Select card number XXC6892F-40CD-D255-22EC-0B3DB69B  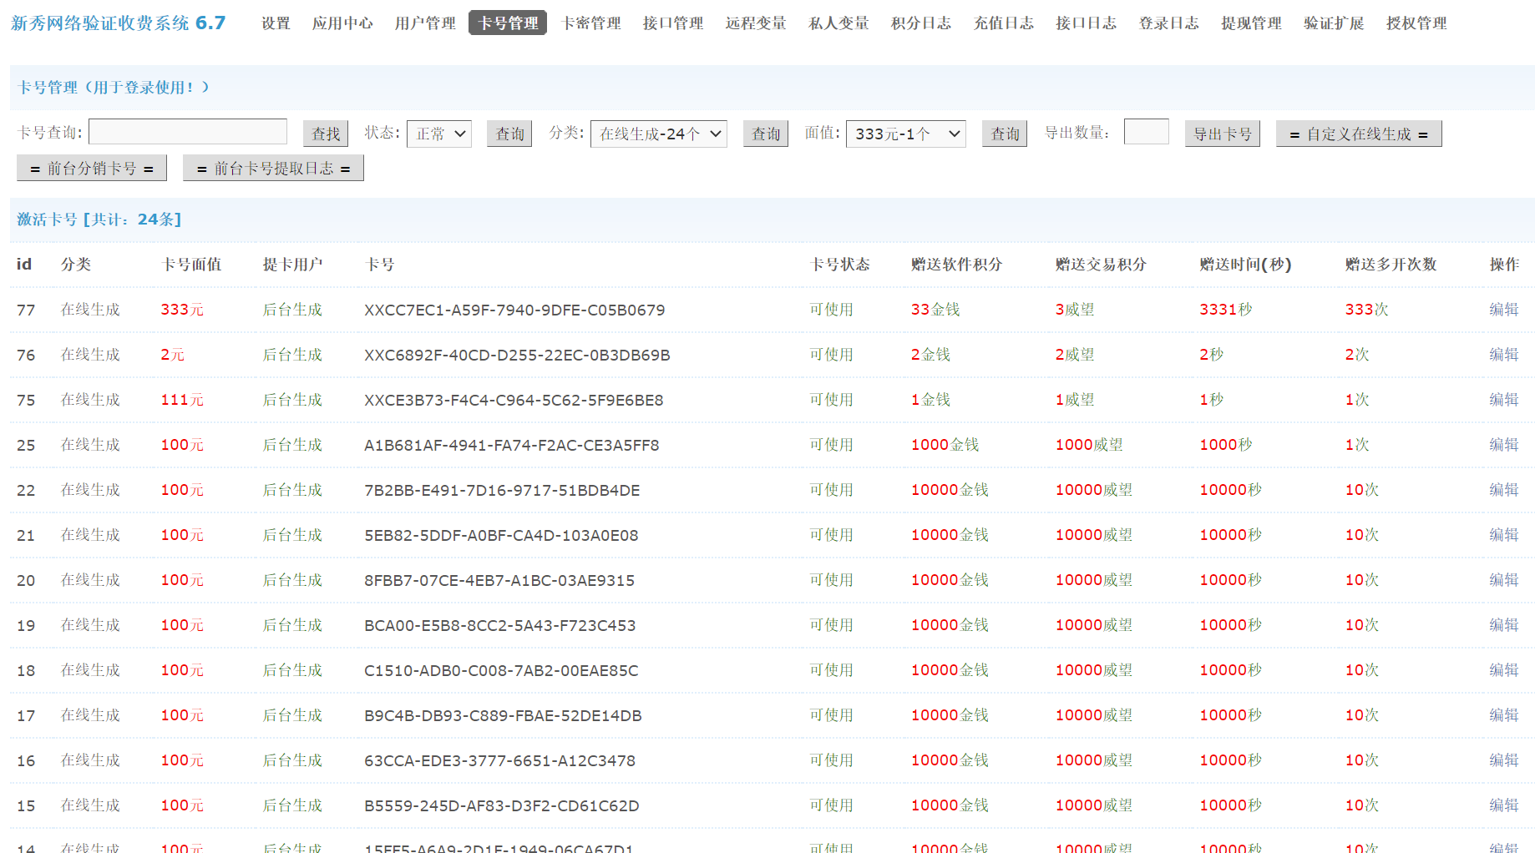pos(517,356)
